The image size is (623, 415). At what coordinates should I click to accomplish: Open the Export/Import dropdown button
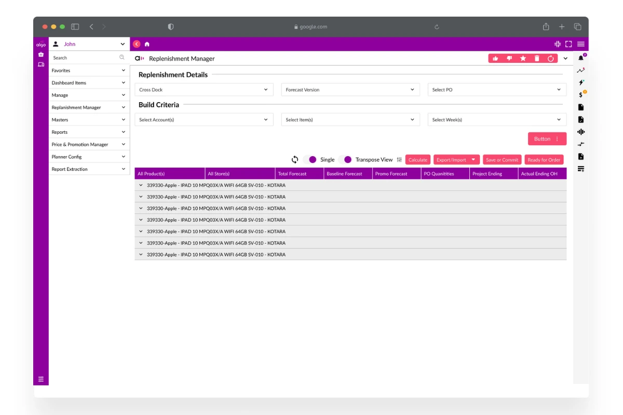(x=456, y=160)
